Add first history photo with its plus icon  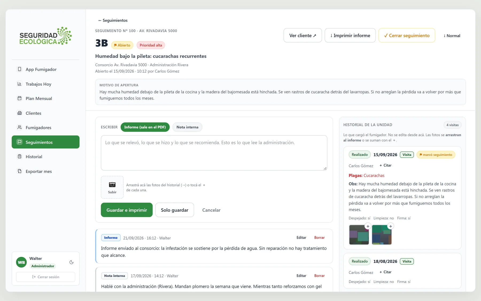(368, 226)
